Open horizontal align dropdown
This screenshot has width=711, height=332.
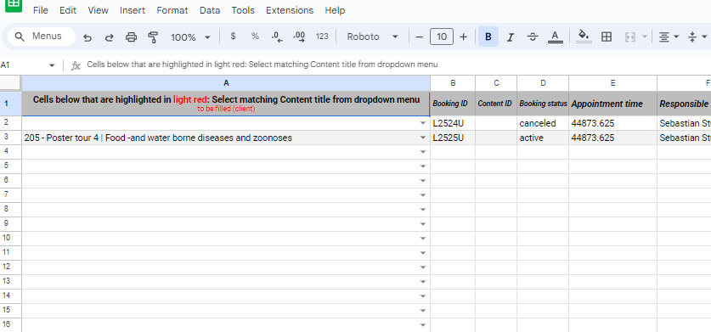coord(669,37)
